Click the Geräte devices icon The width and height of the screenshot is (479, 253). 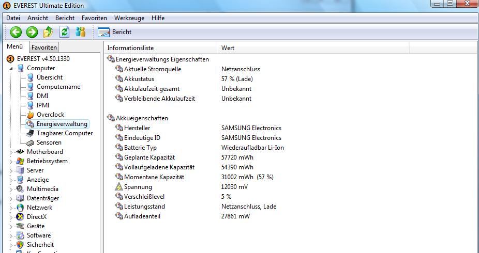coord(20,226)
